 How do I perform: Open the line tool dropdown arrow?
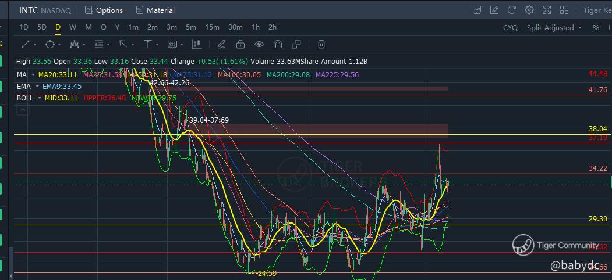pyautogui.click(x=35, y=45)
